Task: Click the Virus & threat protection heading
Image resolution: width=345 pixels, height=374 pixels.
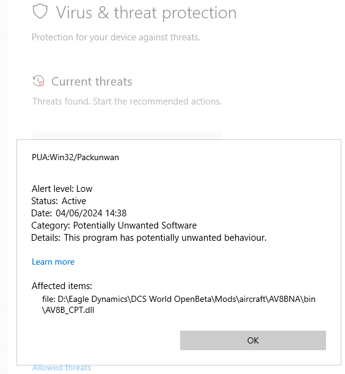Action: [147, 12]
